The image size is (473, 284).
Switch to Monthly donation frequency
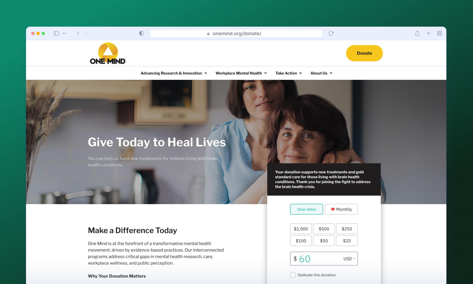(341, 209)
